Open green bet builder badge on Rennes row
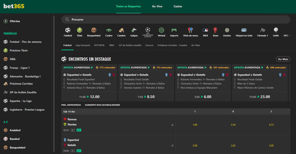The height and width of the screenshot is (154, 296). [x=79, y=130]
